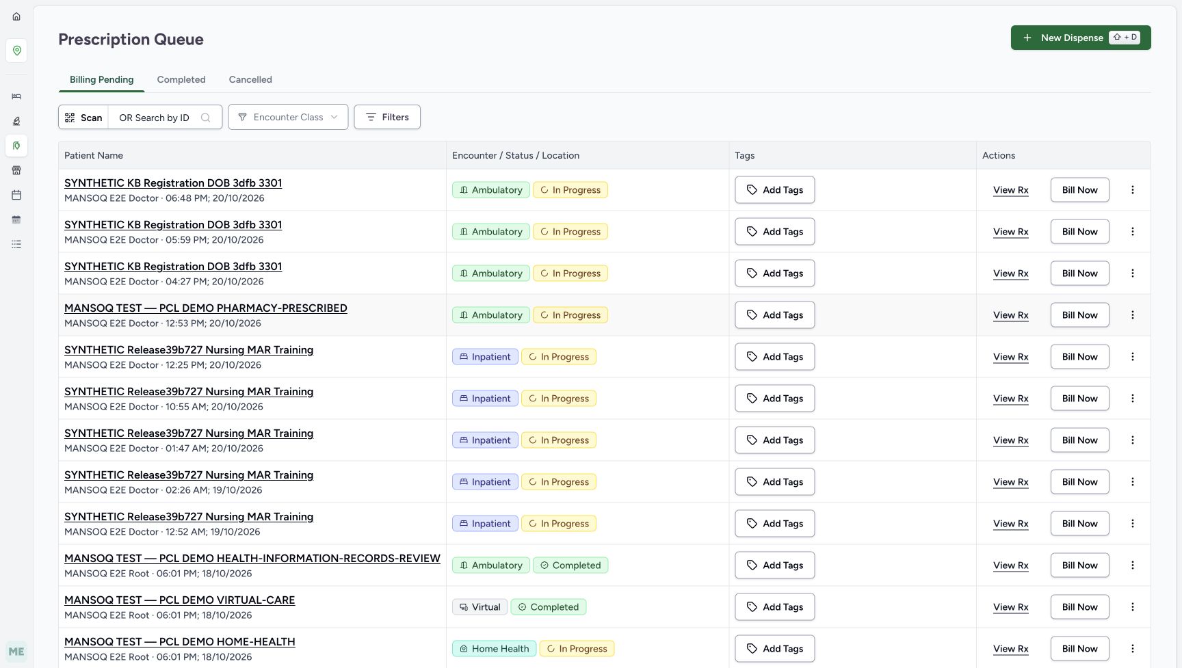
Task: Open the Filters panel
Action: 387,117
